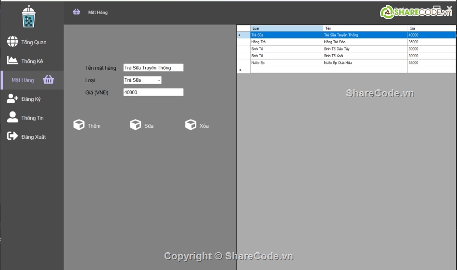Go to the Thống Kê section
Screen dimensions: 457x270
coord(32,61)
